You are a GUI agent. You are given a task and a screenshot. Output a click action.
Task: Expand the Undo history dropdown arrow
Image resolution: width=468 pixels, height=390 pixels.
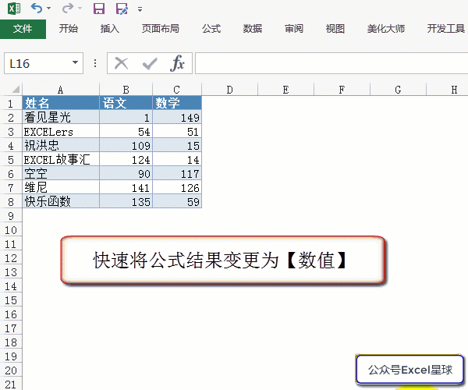click(49, 9)
